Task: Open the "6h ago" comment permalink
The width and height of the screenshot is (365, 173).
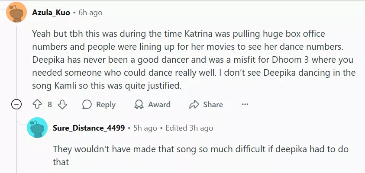Action: [x=90, y=13]
